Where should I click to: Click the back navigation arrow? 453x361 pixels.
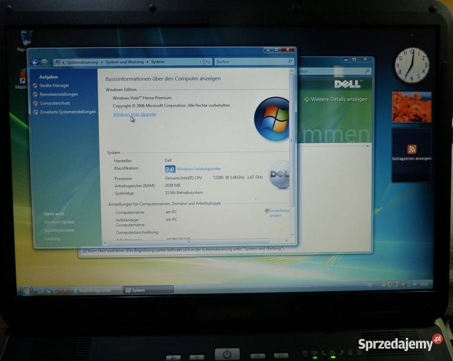(x=35, y=62)
